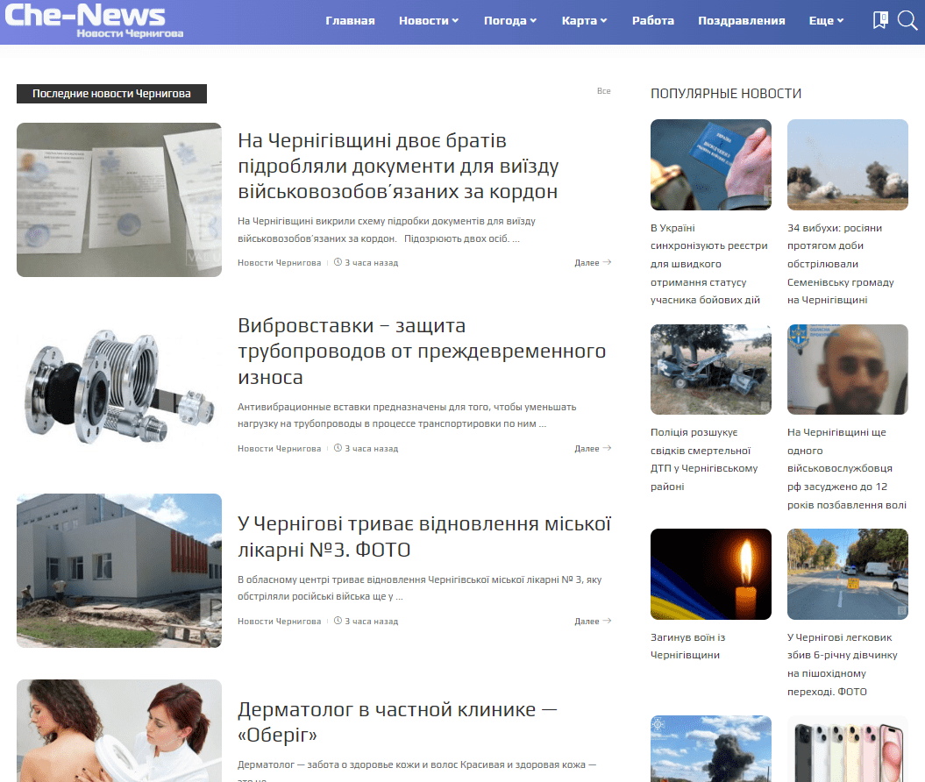Click the 3 часа назад timestamp on Вибровставки article

tap(366, 448)
